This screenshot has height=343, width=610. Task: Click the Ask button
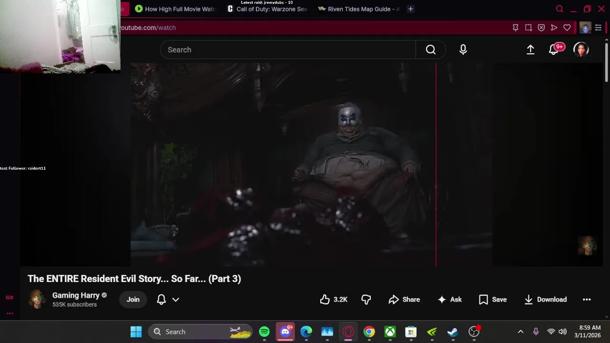click(449, 299)
